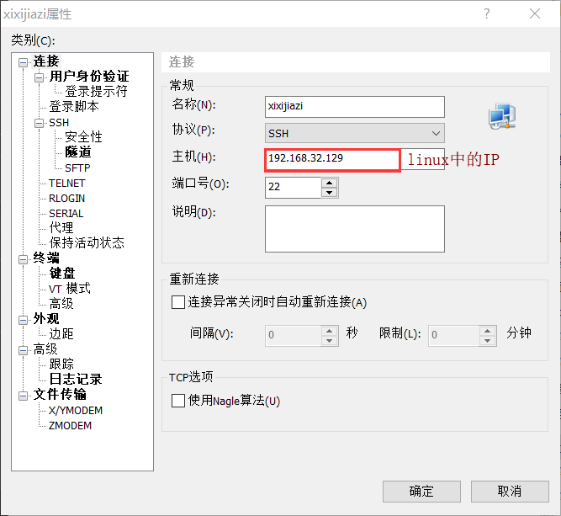Viewport: 561px width, 516px height.
Task: Select 隧道 under SSH
Action: pos(78,152)
